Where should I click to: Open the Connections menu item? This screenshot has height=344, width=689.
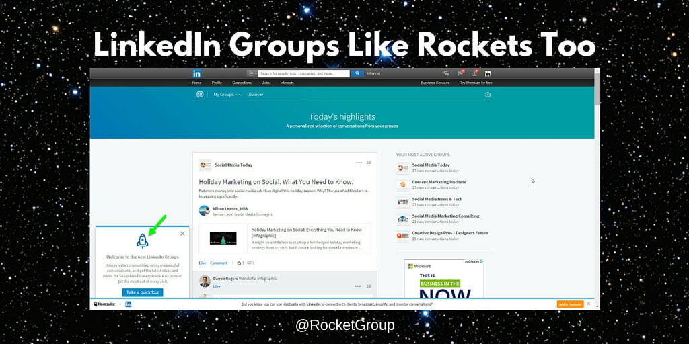(x=242, y=83)
